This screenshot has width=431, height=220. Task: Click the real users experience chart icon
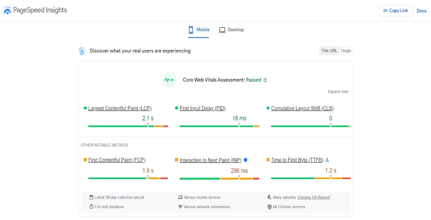coord(82,51)
